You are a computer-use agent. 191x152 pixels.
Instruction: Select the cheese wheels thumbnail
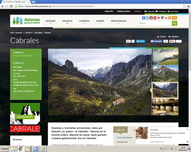[x=165, y=107]
